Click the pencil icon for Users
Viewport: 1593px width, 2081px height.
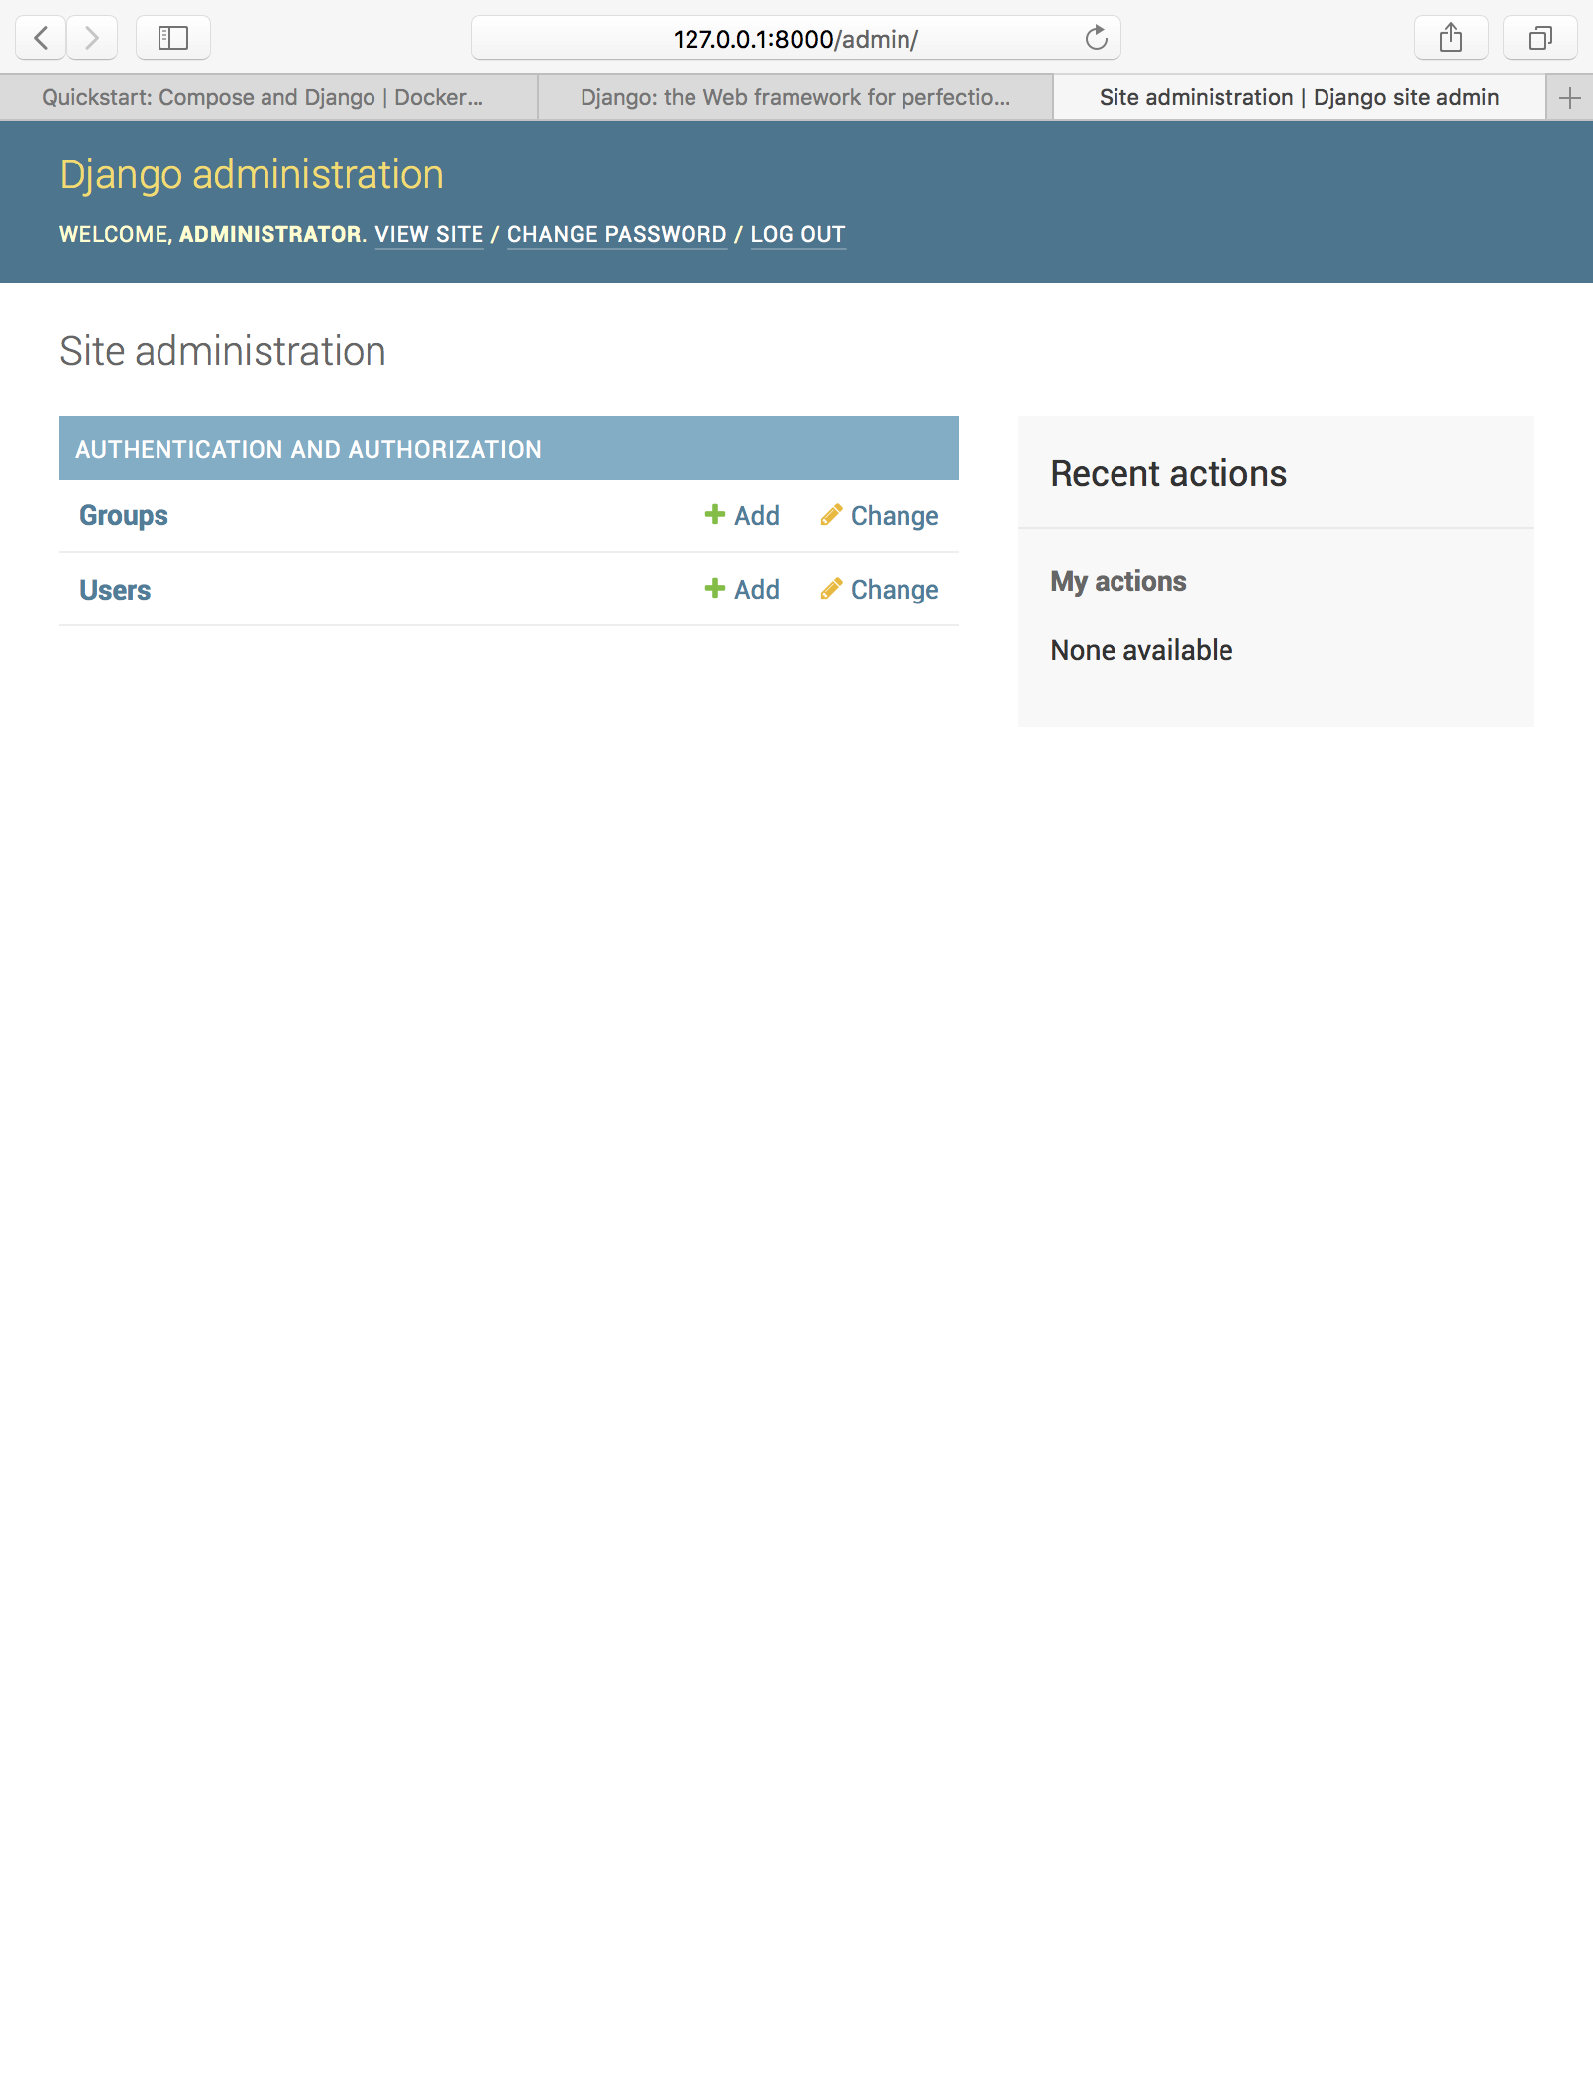pyautogui.click(x=831, y=589)
